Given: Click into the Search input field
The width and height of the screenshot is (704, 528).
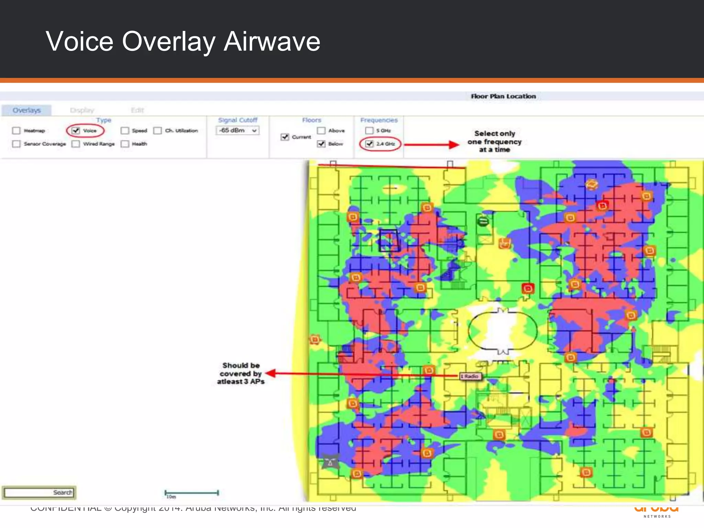Looking at the screenshot, I should pos(39,493).
